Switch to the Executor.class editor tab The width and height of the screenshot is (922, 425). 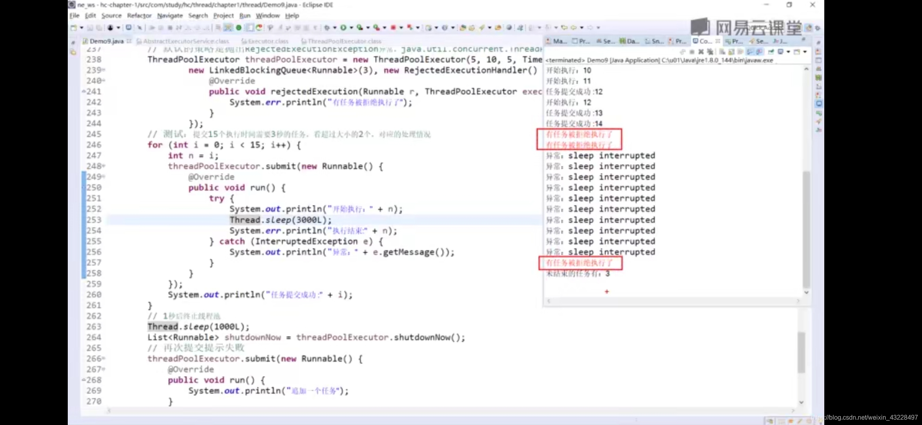pyautogui.click(x=265, y=41)
